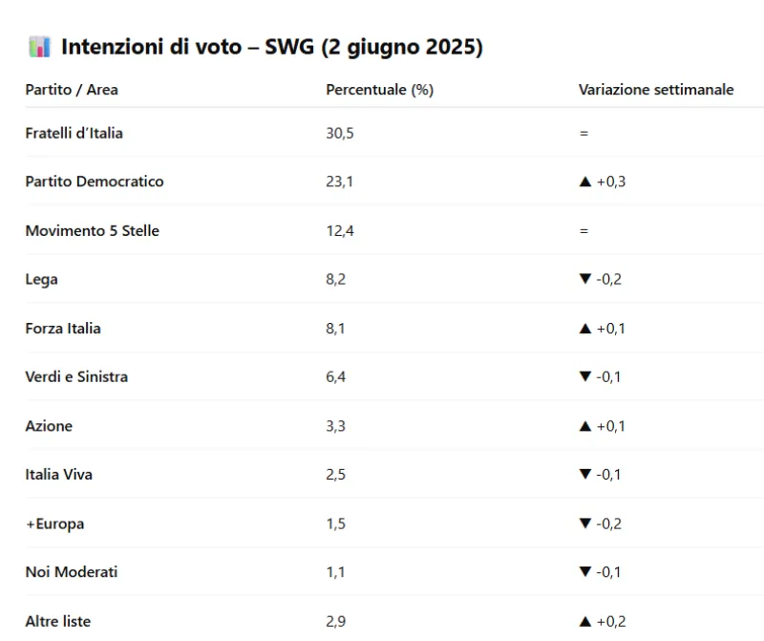Click the up triangle in Forza Italia row
This screenshot has width=764, height=641.
585,329
